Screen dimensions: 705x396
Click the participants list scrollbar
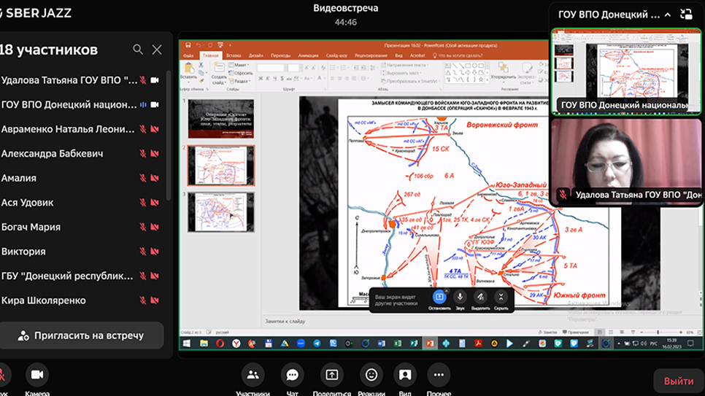point(169,135)
